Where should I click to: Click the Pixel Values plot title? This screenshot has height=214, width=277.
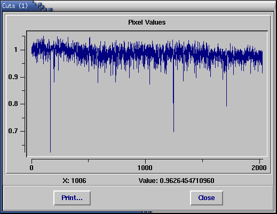tap(147, 22)
